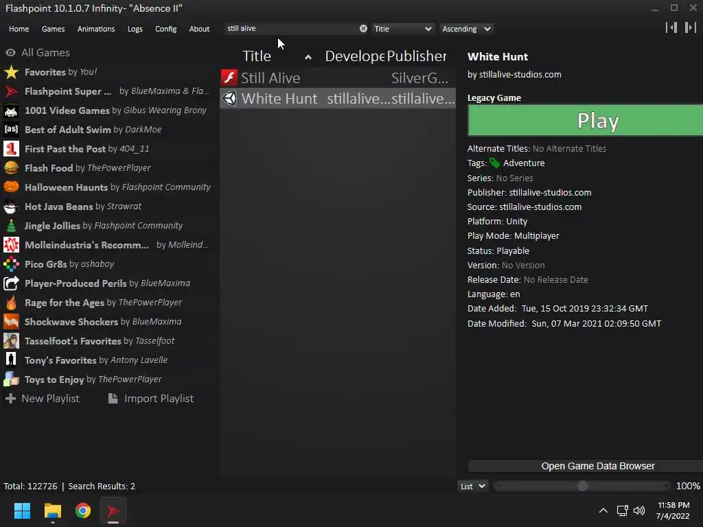
Task: Click the Molleindustria's playlist icon
Action: click(11, 245)
